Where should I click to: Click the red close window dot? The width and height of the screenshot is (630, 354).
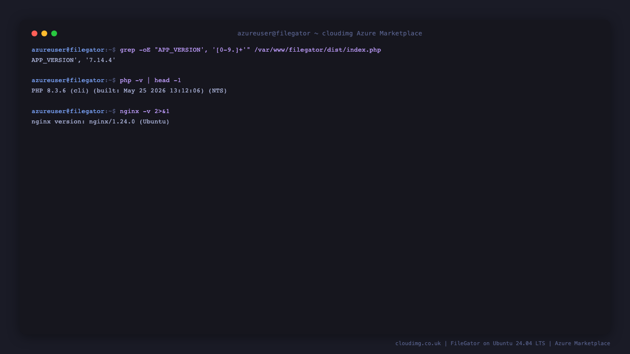[x=34, y=33]
